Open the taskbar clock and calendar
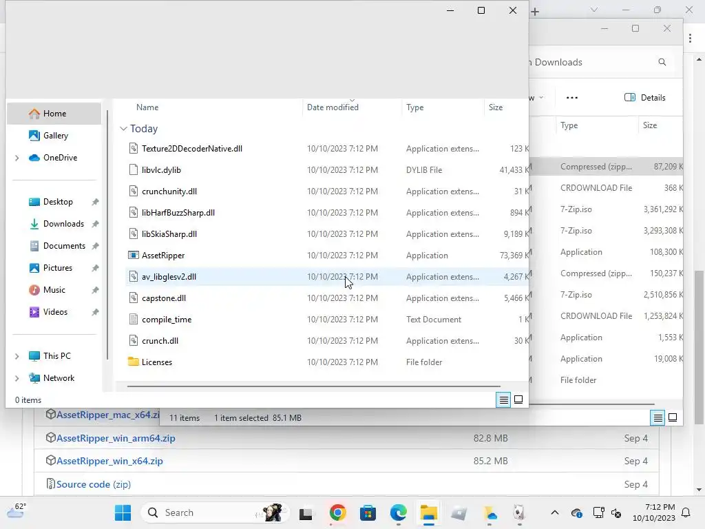The image size is (705, 529). (x=654, y=512)
